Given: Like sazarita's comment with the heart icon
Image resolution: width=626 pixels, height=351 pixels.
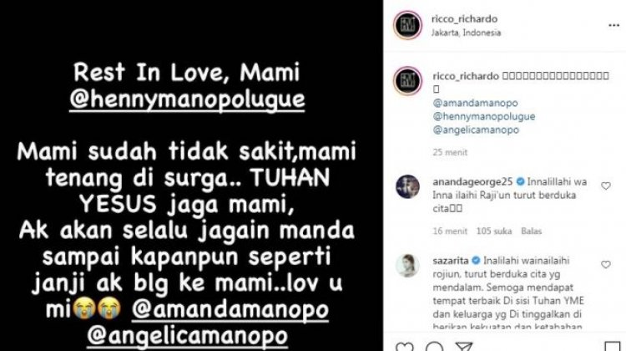Looking at the screenshot, I should click(x=606, y=265).
